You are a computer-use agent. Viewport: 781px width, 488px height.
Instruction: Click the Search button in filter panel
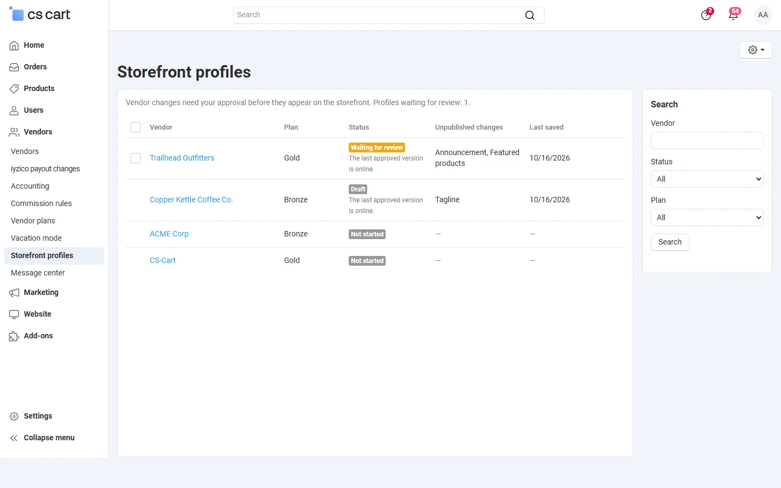670,242
